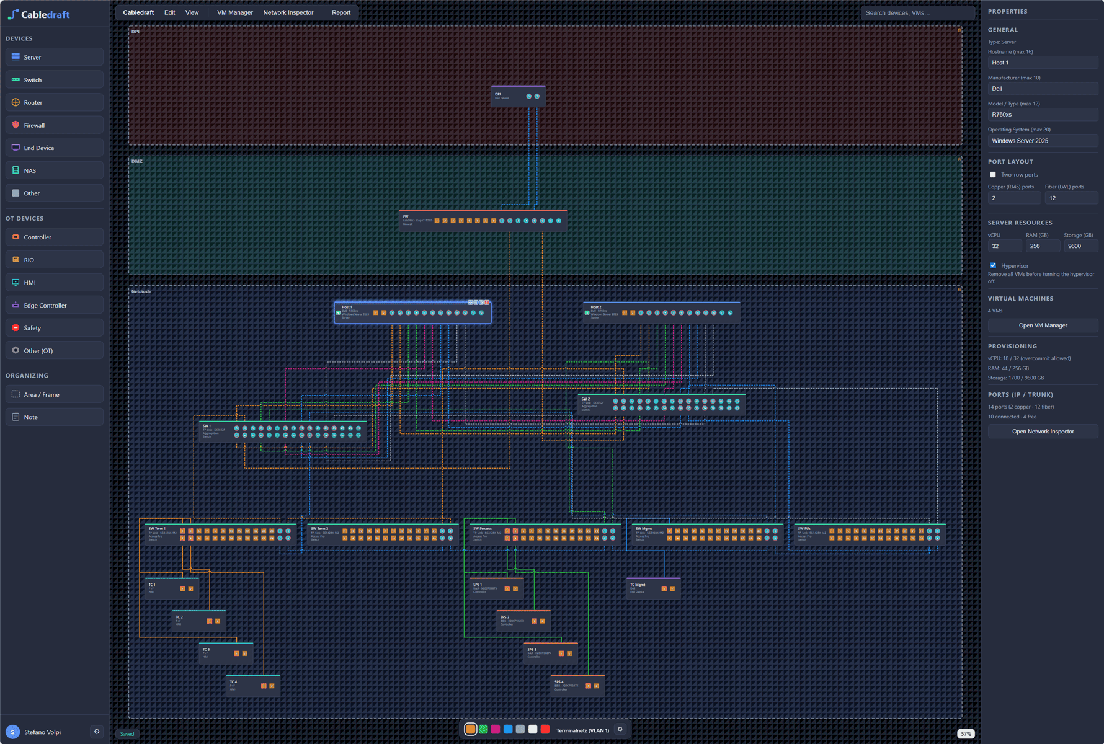
Task: Select the green VLAN color swatch
Action: (483, 730)
